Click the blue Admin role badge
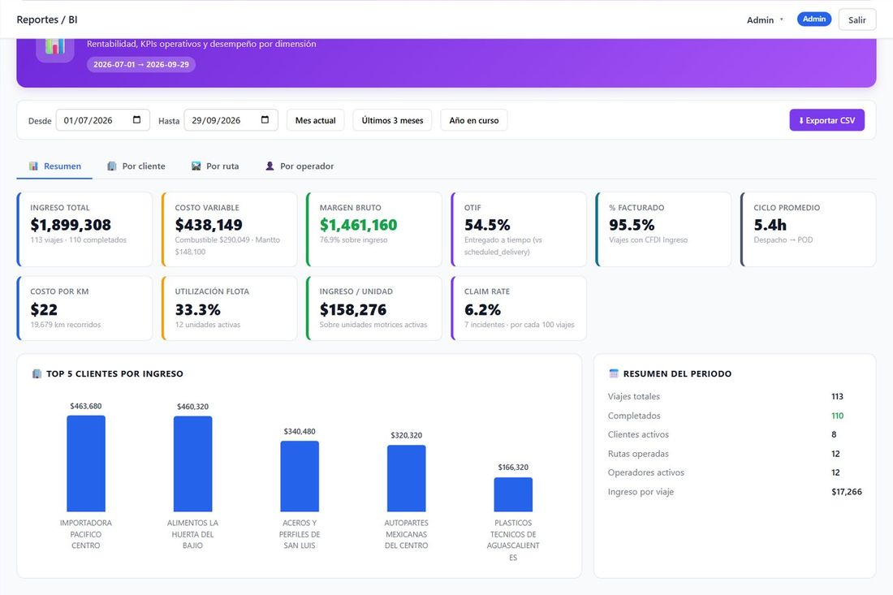The image size is (893, 595). pyautogui.click(x=813, y=19)
